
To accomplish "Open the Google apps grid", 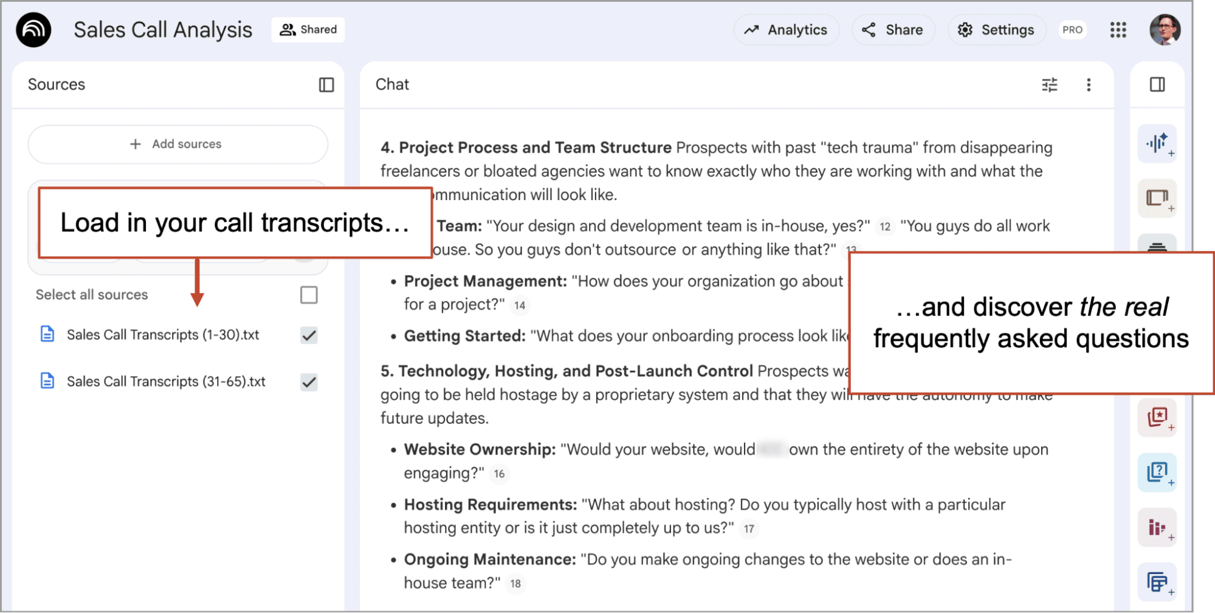I will (x=1118, y=30).
